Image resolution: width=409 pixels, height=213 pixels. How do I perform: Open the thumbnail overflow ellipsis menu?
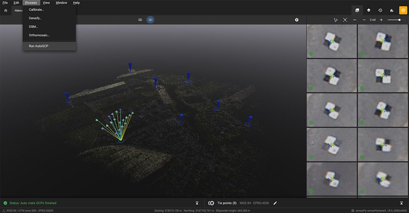tap(354, 20)
